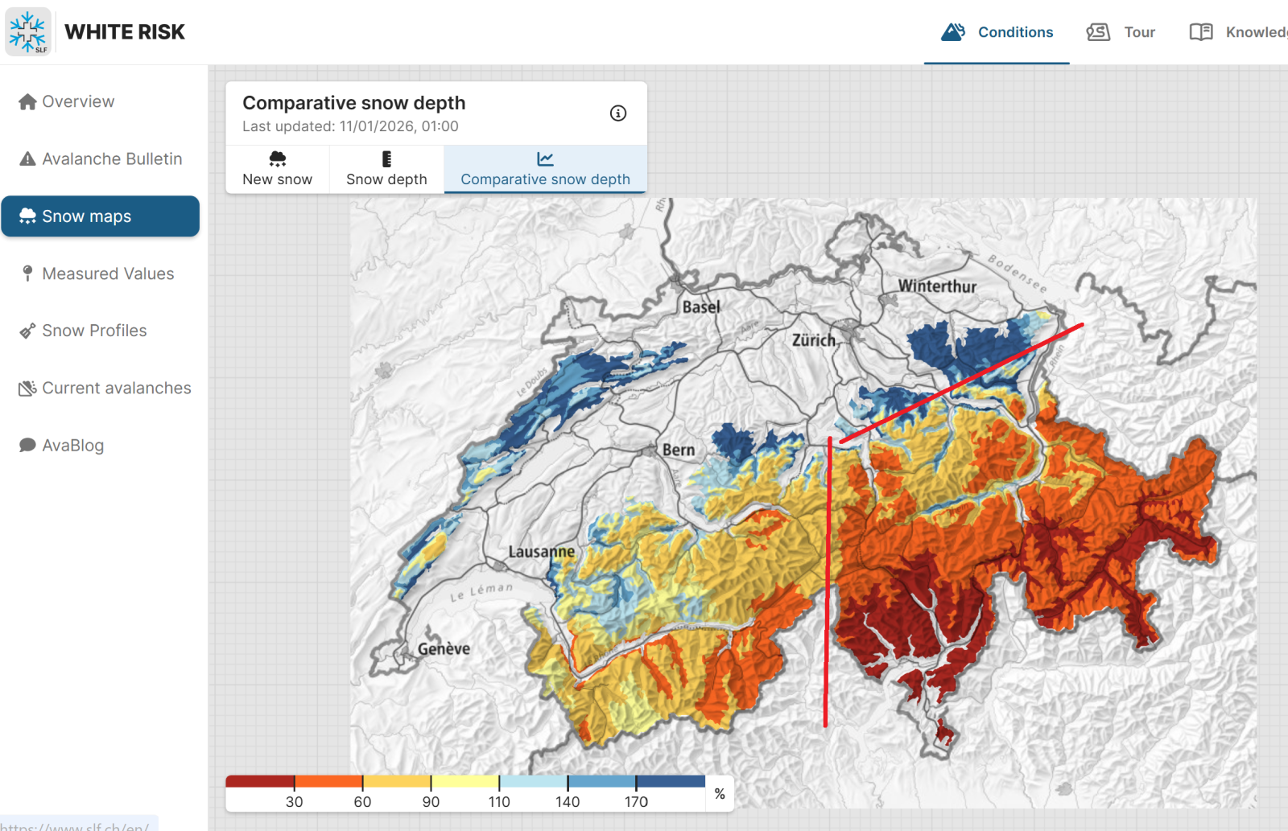View Current avalanches

116,388
